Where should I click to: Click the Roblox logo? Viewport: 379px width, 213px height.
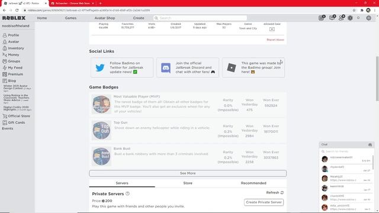14,18
